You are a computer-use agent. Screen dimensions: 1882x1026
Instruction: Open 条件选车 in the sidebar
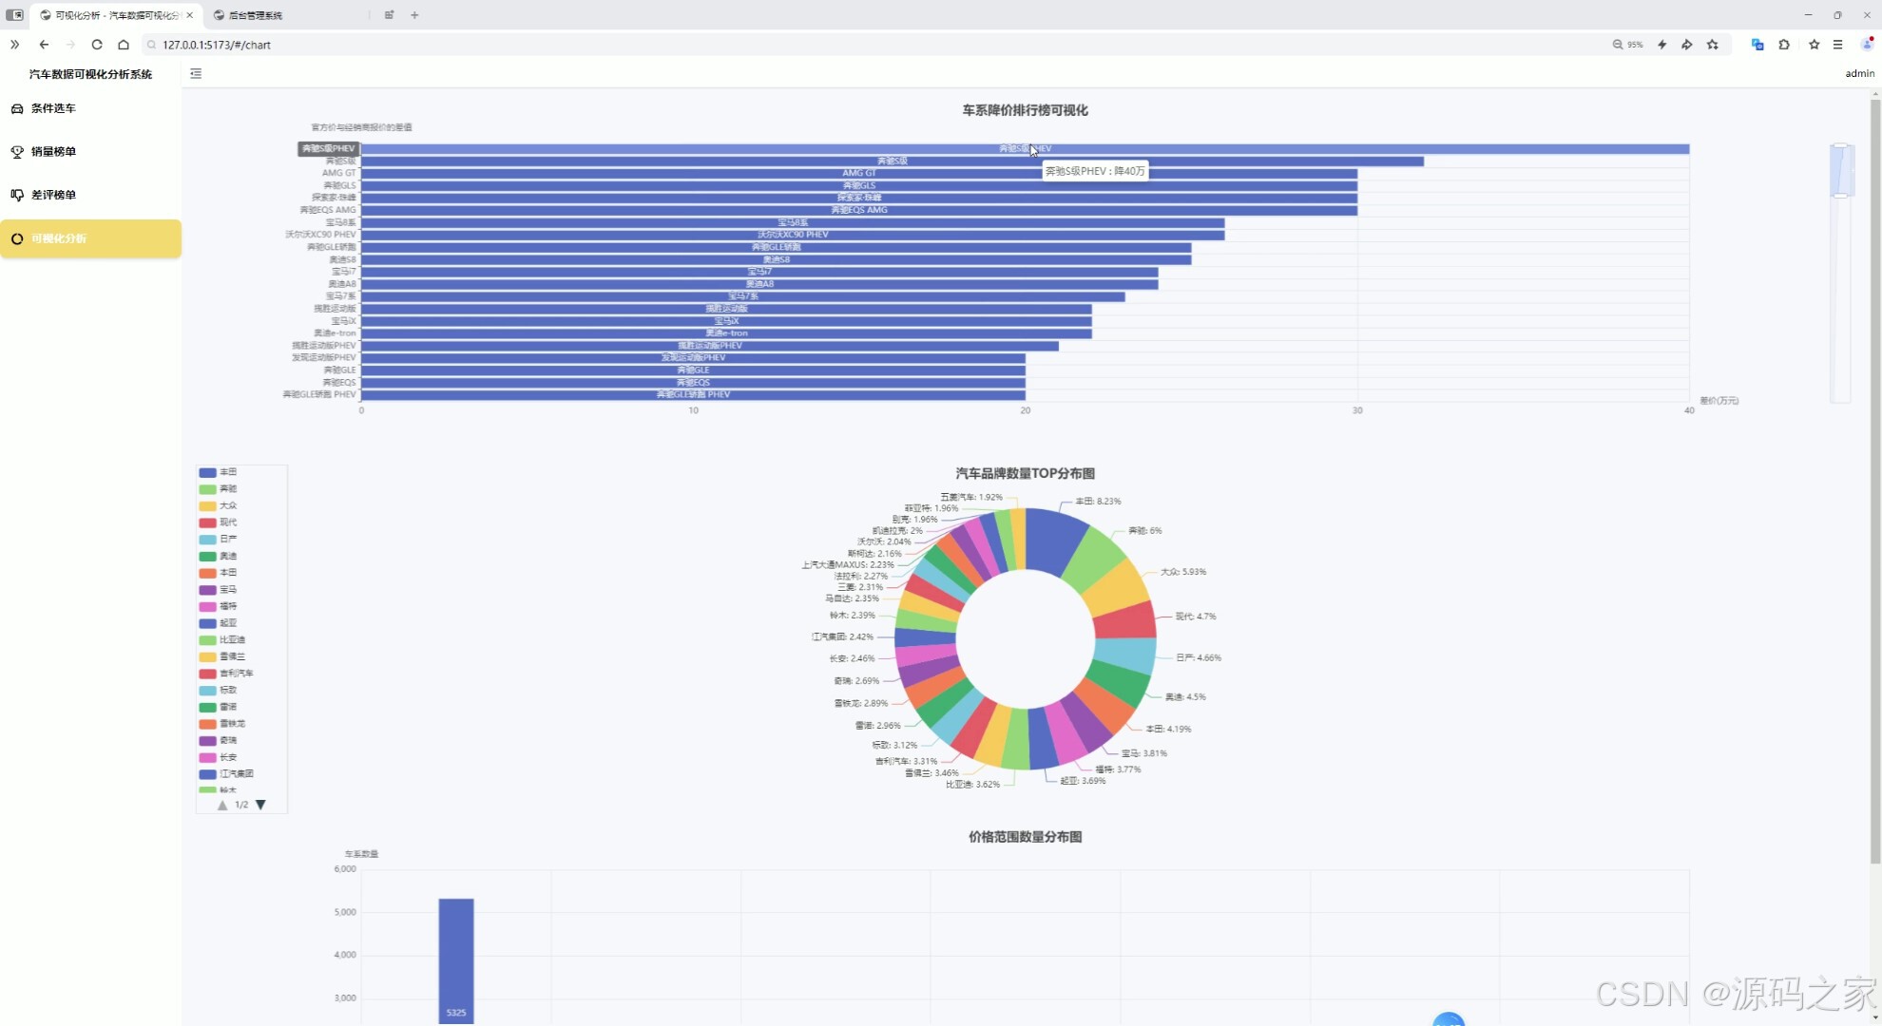tap(53, 108)
